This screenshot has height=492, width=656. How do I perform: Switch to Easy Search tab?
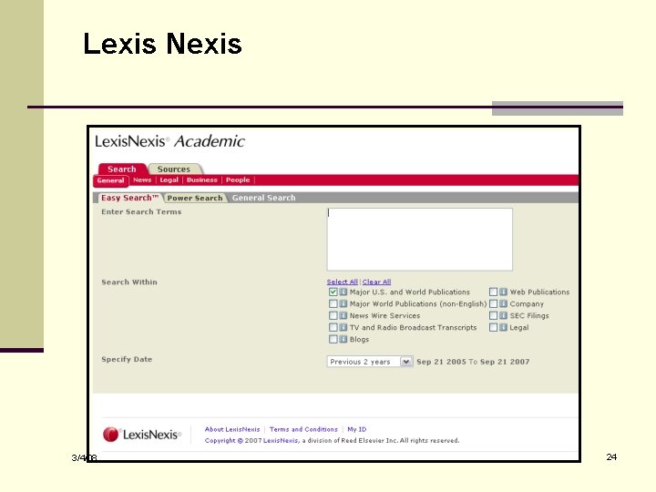[129, 198]
